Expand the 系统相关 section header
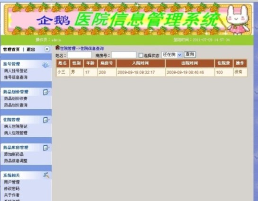 [x=26, y=175]
